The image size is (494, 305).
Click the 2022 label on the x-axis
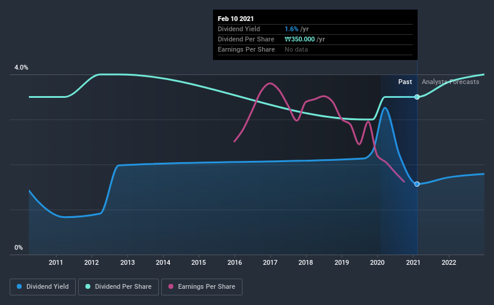coord(449,262)
